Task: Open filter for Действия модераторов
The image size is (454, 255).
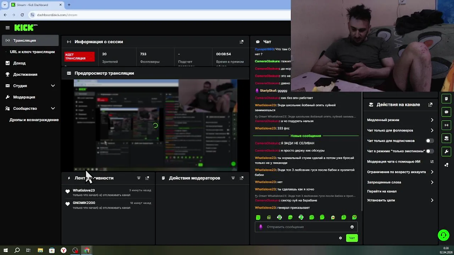Action: (x=233, y=178)
